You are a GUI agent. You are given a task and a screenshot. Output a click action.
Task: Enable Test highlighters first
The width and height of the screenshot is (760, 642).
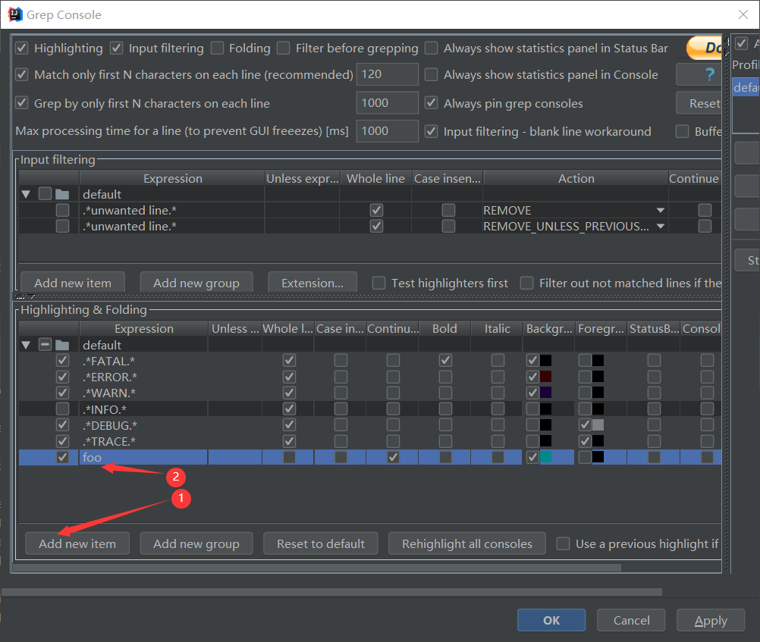point(378,282)
